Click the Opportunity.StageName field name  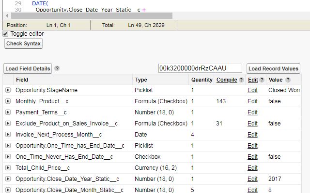point(46,90)
